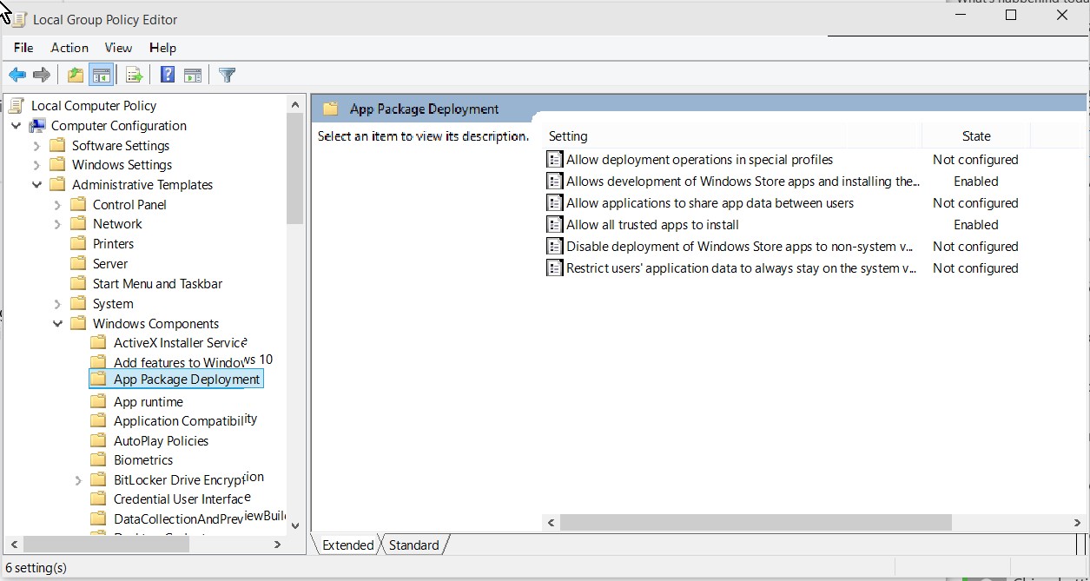Collapse the Administrative Templates node

tap(36, 185)
